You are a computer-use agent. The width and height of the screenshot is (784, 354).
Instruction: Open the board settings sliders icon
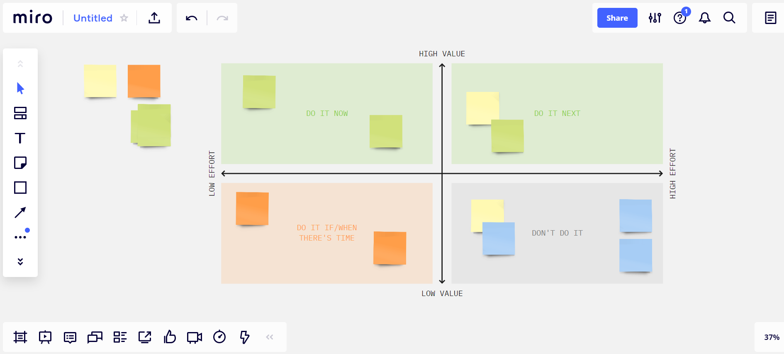pos(655,18)
